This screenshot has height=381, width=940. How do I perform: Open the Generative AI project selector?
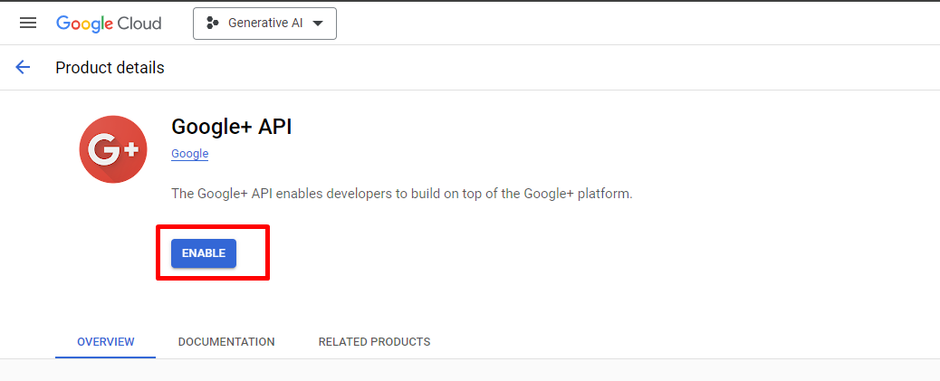(x=264, y=24)
